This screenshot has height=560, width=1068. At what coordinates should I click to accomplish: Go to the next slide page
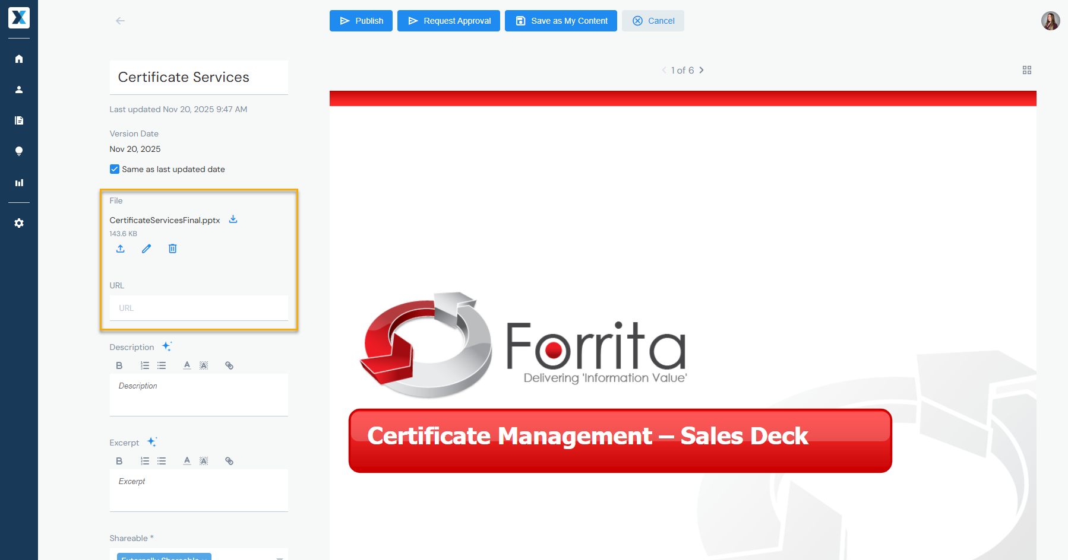coord(702,70)
